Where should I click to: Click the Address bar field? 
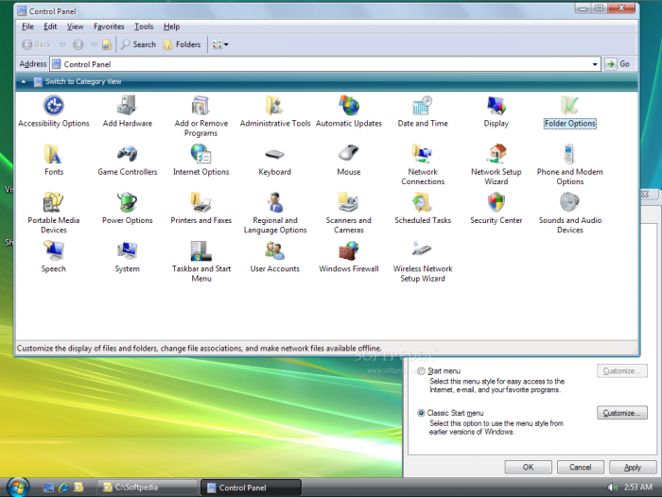tap(325, 64)
